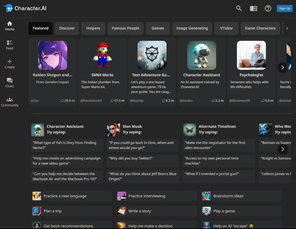Select the Image Generating tab

192,28
